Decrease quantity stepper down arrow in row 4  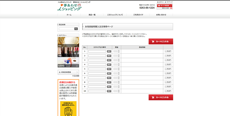coord(119,65)
